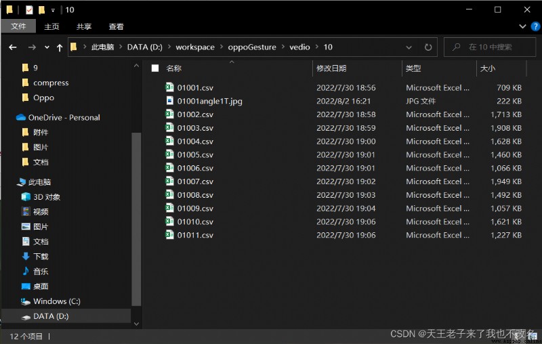Viewport: 542px width, 344px height.
Task: Open 视频 library in navigation pane
Action: tap(41, 212)
